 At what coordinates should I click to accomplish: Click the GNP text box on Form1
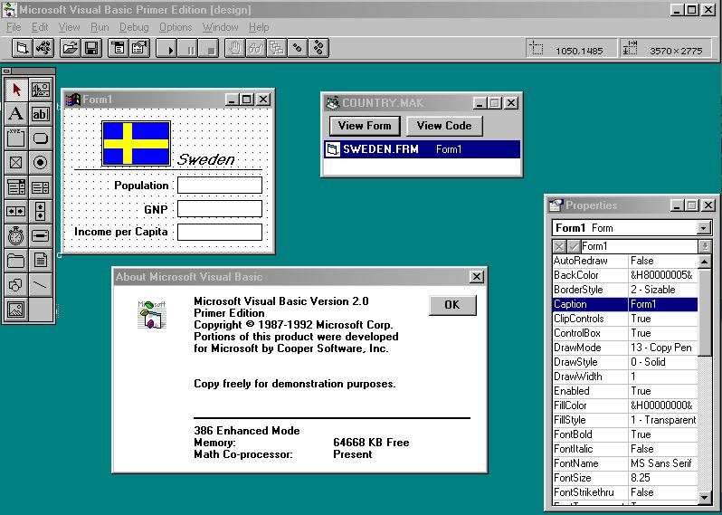[220, 209]
